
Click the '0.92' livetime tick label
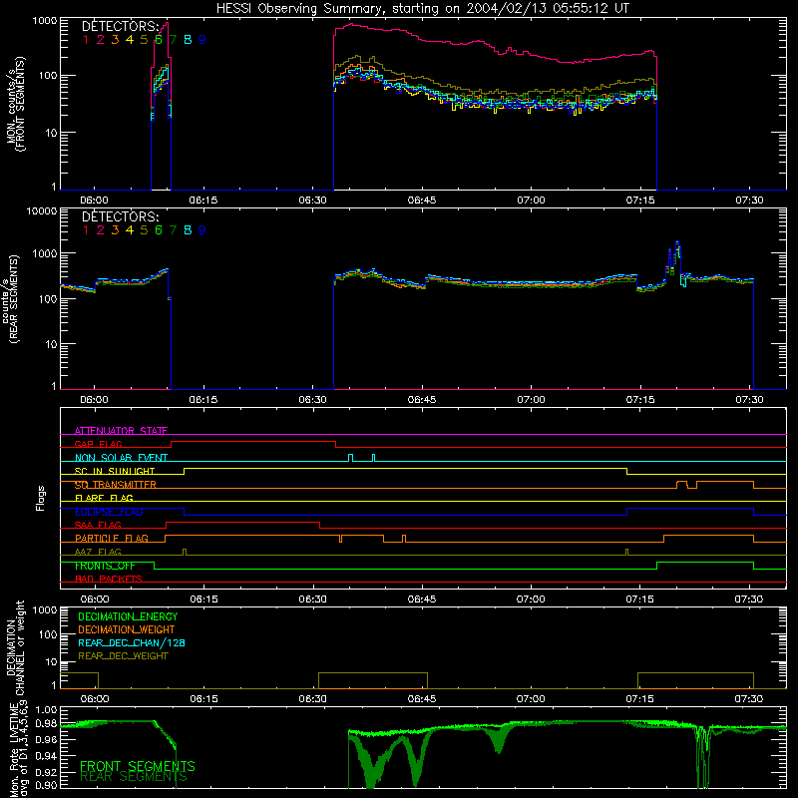tap(47, 772)
